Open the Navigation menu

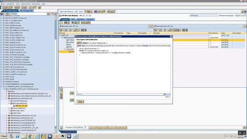point(10,4)
